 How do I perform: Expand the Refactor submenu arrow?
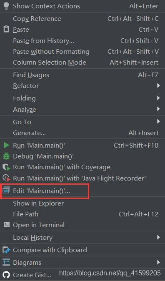[158, 85]
